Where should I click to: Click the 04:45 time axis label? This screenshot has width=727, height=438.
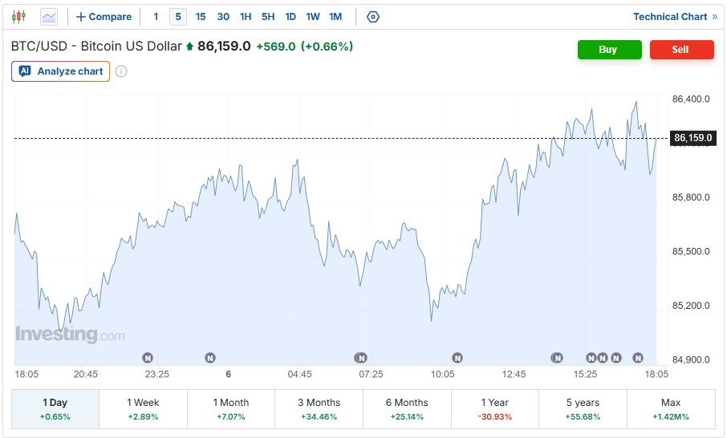coord(299,374)
